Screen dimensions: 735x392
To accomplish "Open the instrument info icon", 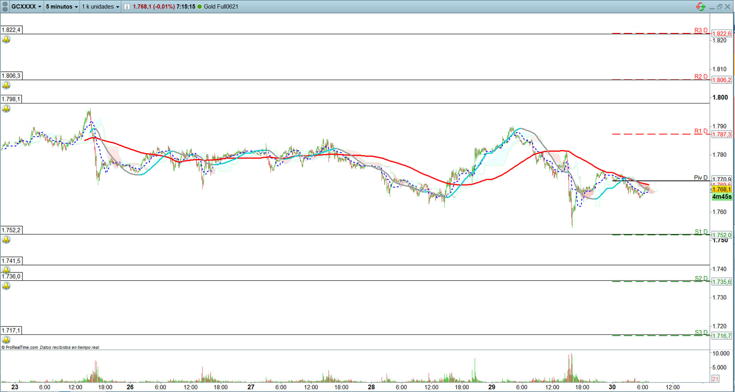I will 127,7.
